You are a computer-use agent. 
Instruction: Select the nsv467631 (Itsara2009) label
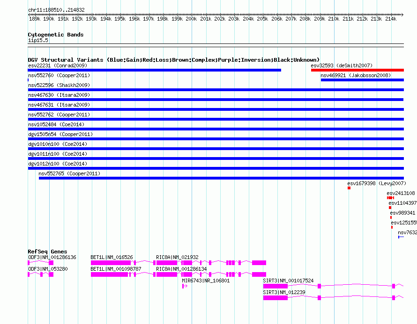(x=59, y=105)
